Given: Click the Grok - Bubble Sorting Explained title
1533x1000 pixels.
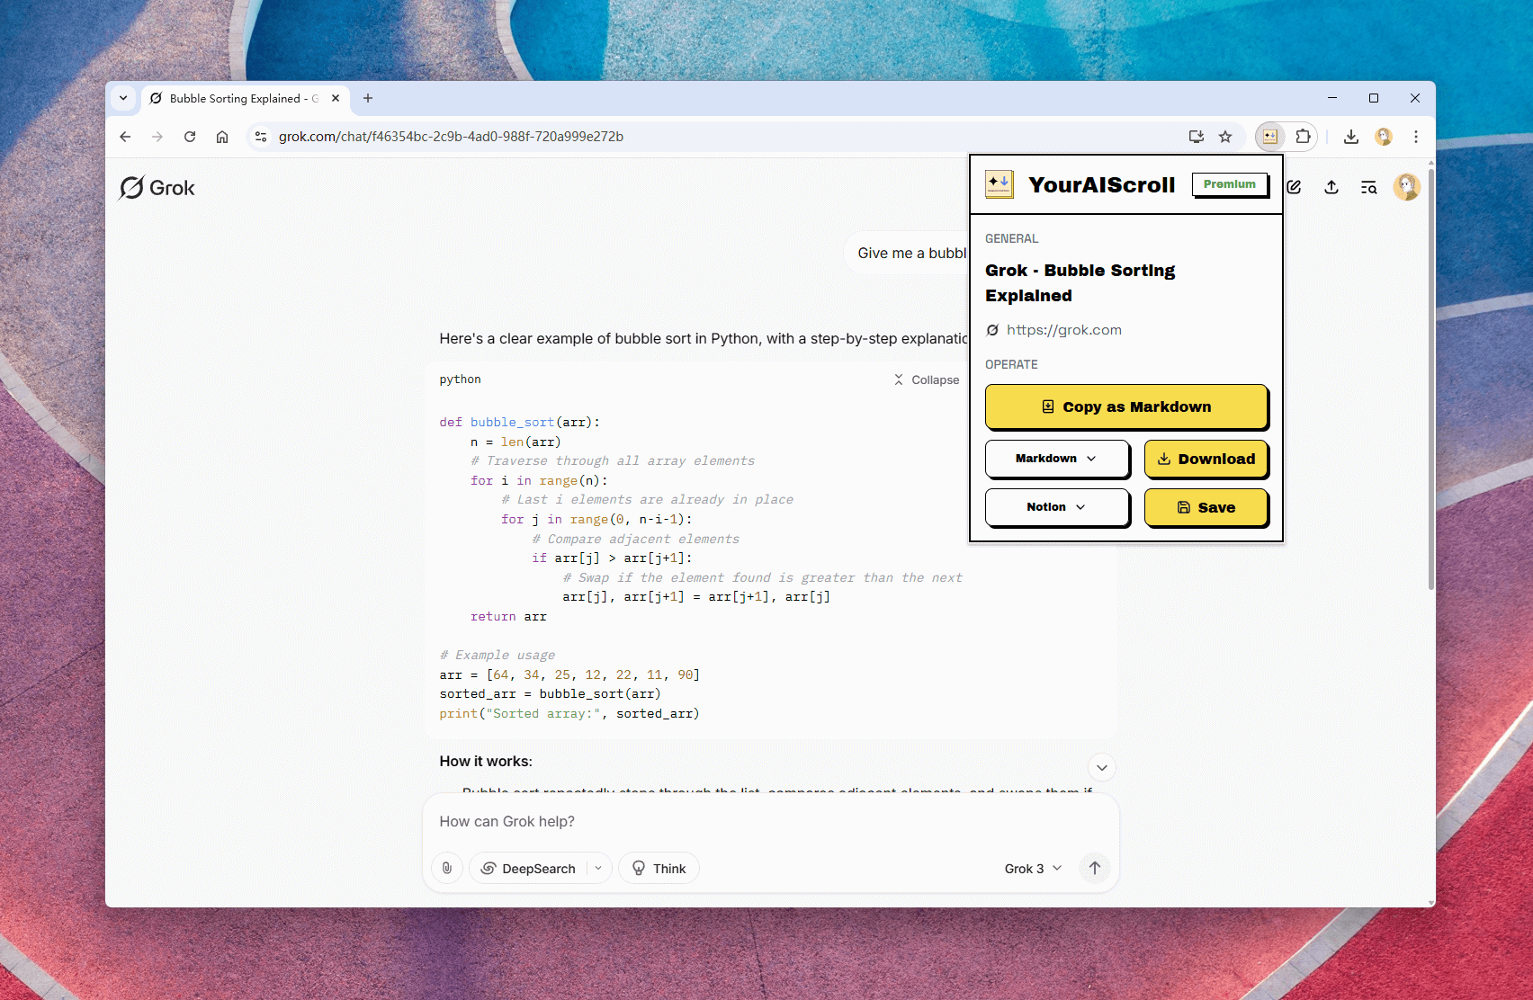Looking at the screenshot, I should [x=1080, y=283].
